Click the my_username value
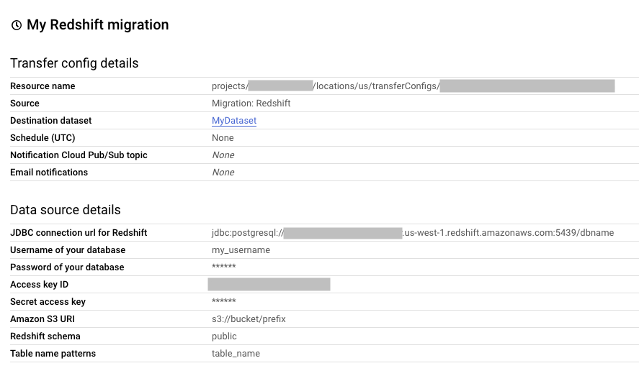Image resolution: width=639 pixels, height=376 pixels. [x=241, y=250]
